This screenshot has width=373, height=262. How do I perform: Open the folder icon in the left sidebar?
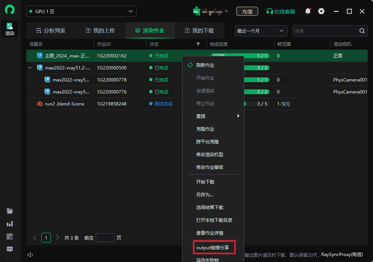(x=9, y=211)
